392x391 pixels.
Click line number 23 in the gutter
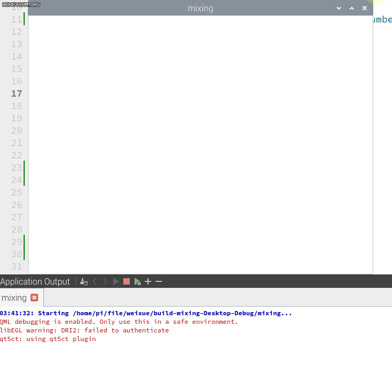(17, 168)
